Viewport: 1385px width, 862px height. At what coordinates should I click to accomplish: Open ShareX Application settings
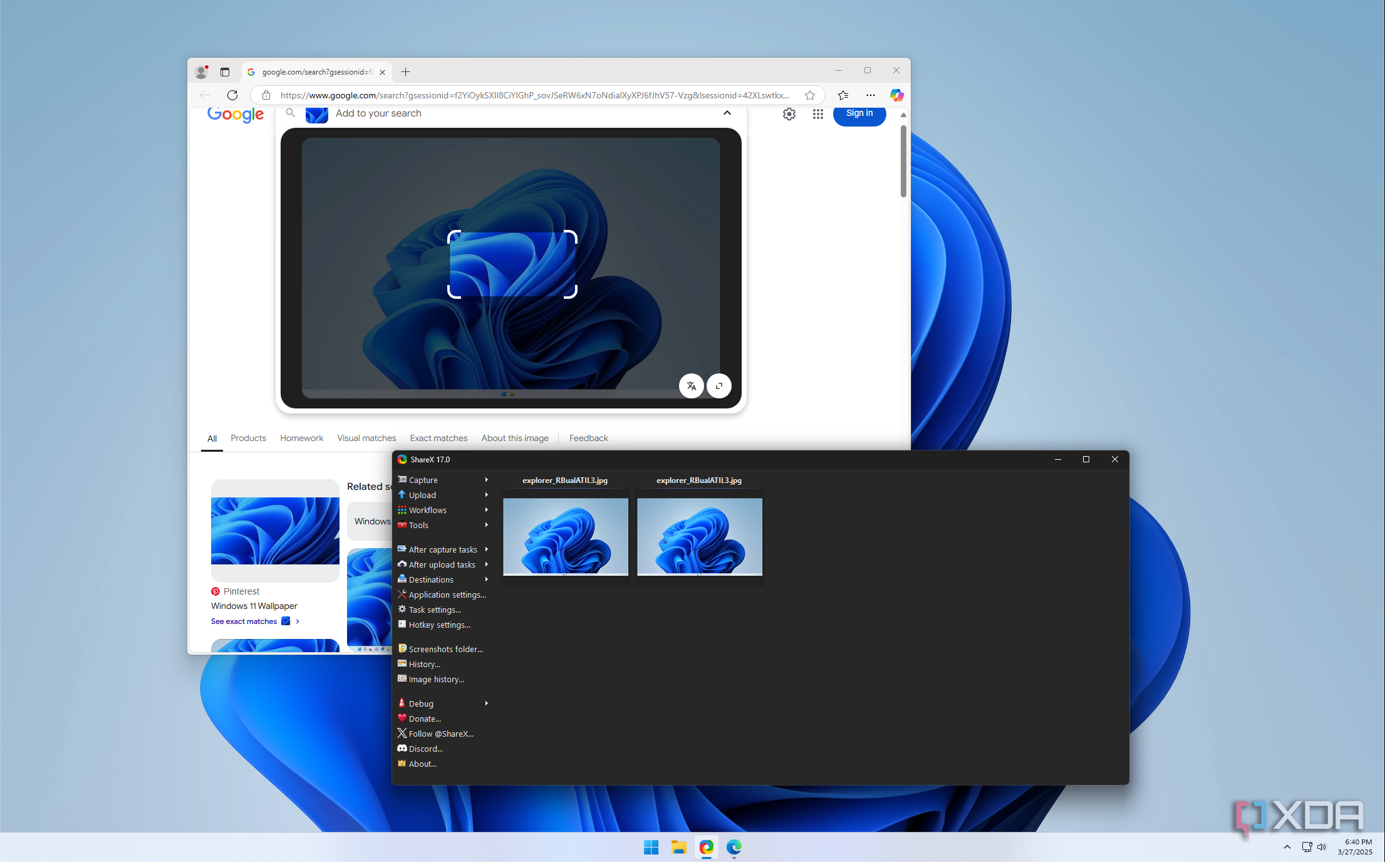click(442, 595)
